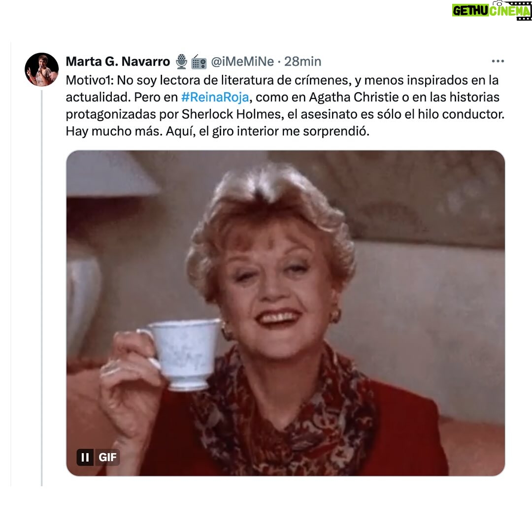Click the camera icon in the Gethu logo

[498, 4]
